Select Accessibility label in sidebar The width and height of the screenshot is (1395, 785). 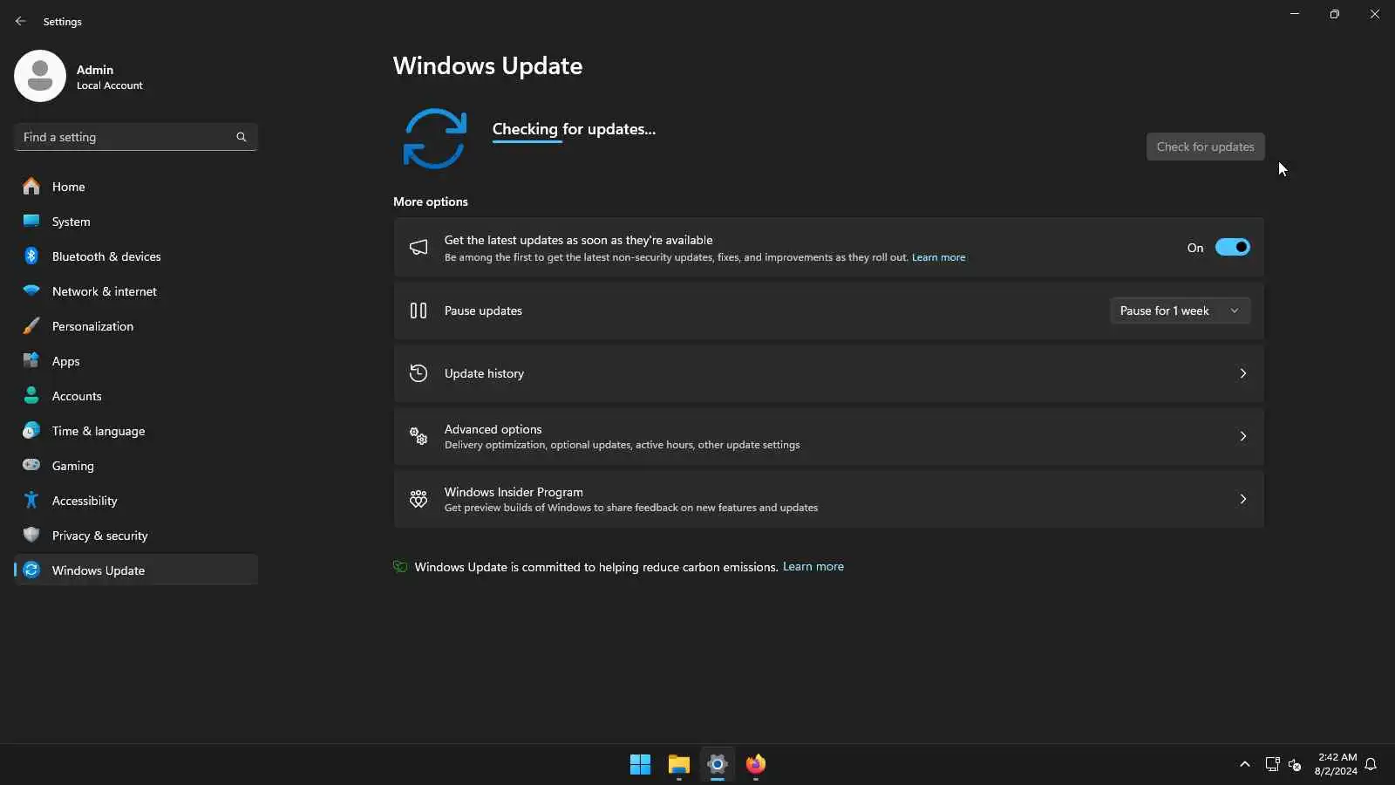(85, 501)
